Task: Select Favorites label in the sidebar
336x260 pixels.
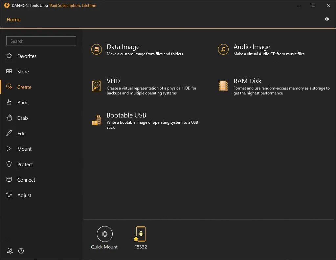Action: [27, 56]
